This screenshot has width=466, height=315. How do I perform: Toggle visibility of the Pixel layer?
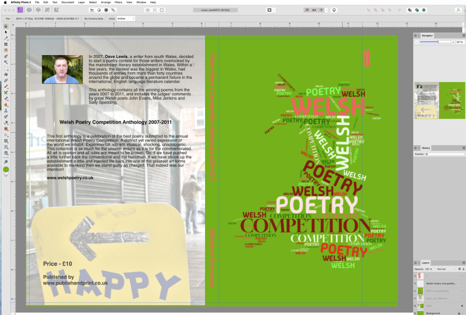point(462,305)
